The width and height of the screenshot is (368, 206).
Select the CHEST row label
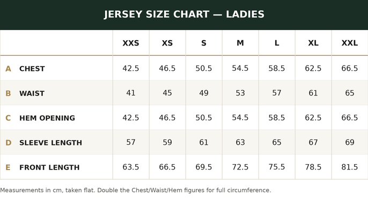tap(32, 69)
